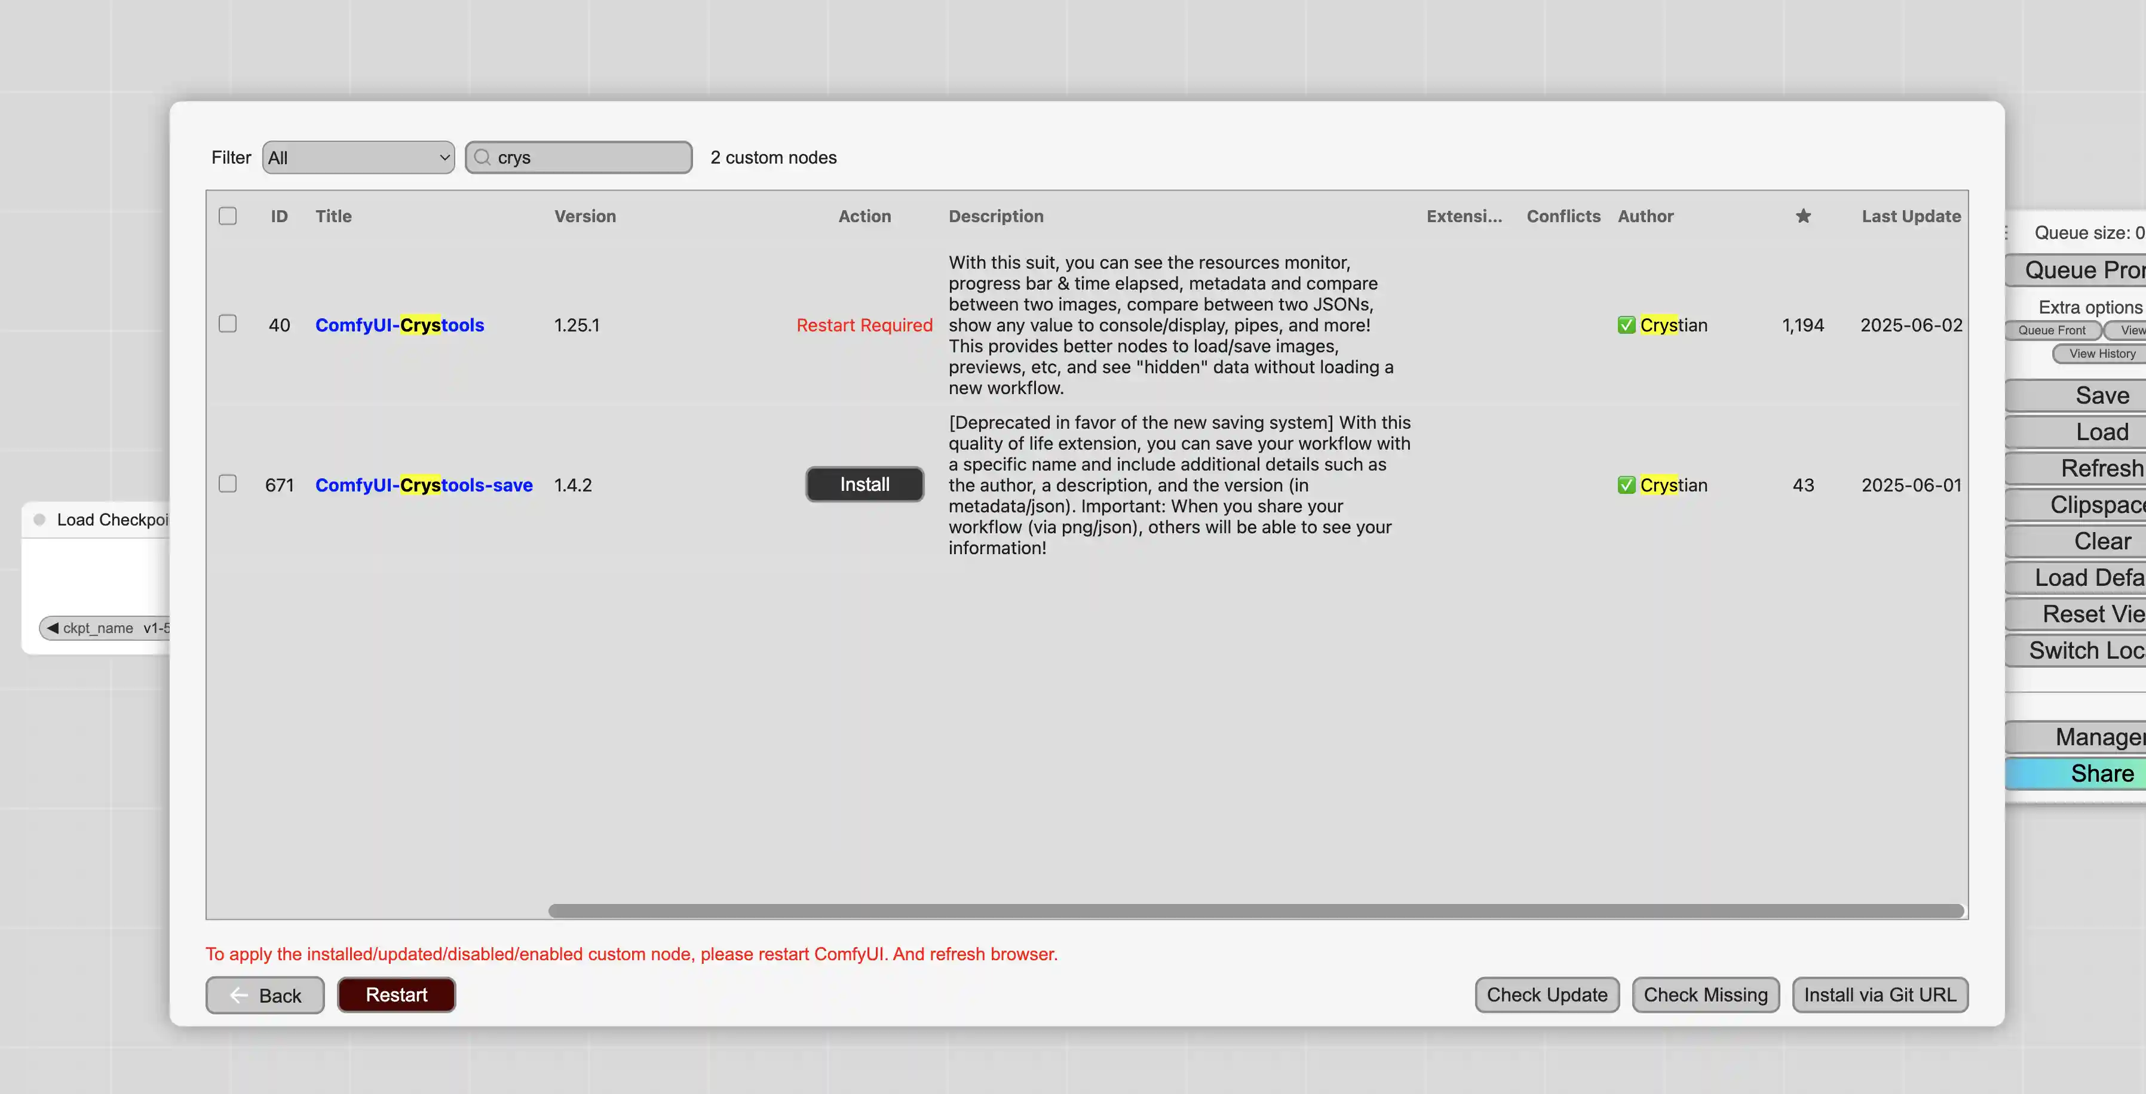Click the green checkmark beside Crystian in row 671

point(1626,484)
